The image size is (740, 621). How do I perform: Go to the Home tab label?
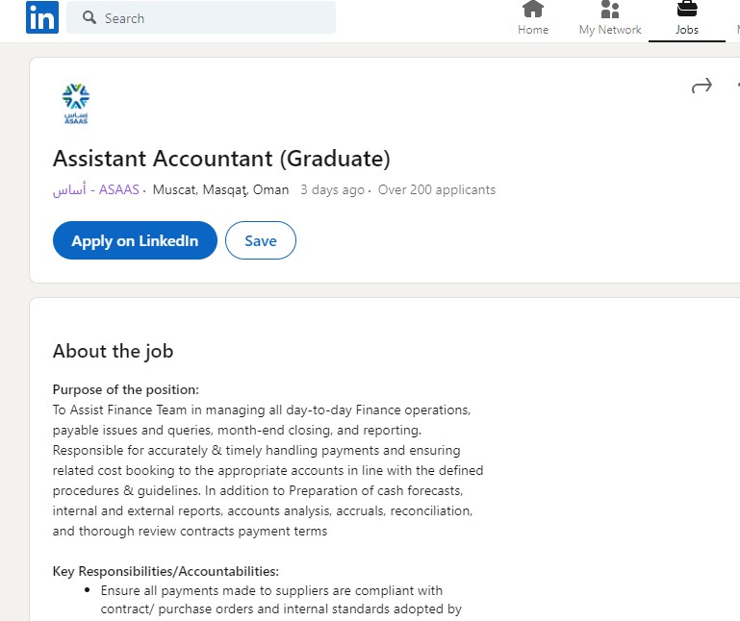coord(533,30)
